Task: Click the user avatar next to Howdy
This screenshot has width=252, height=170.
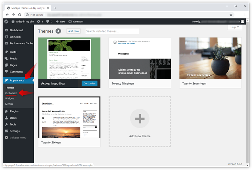Action: point(242,21)
